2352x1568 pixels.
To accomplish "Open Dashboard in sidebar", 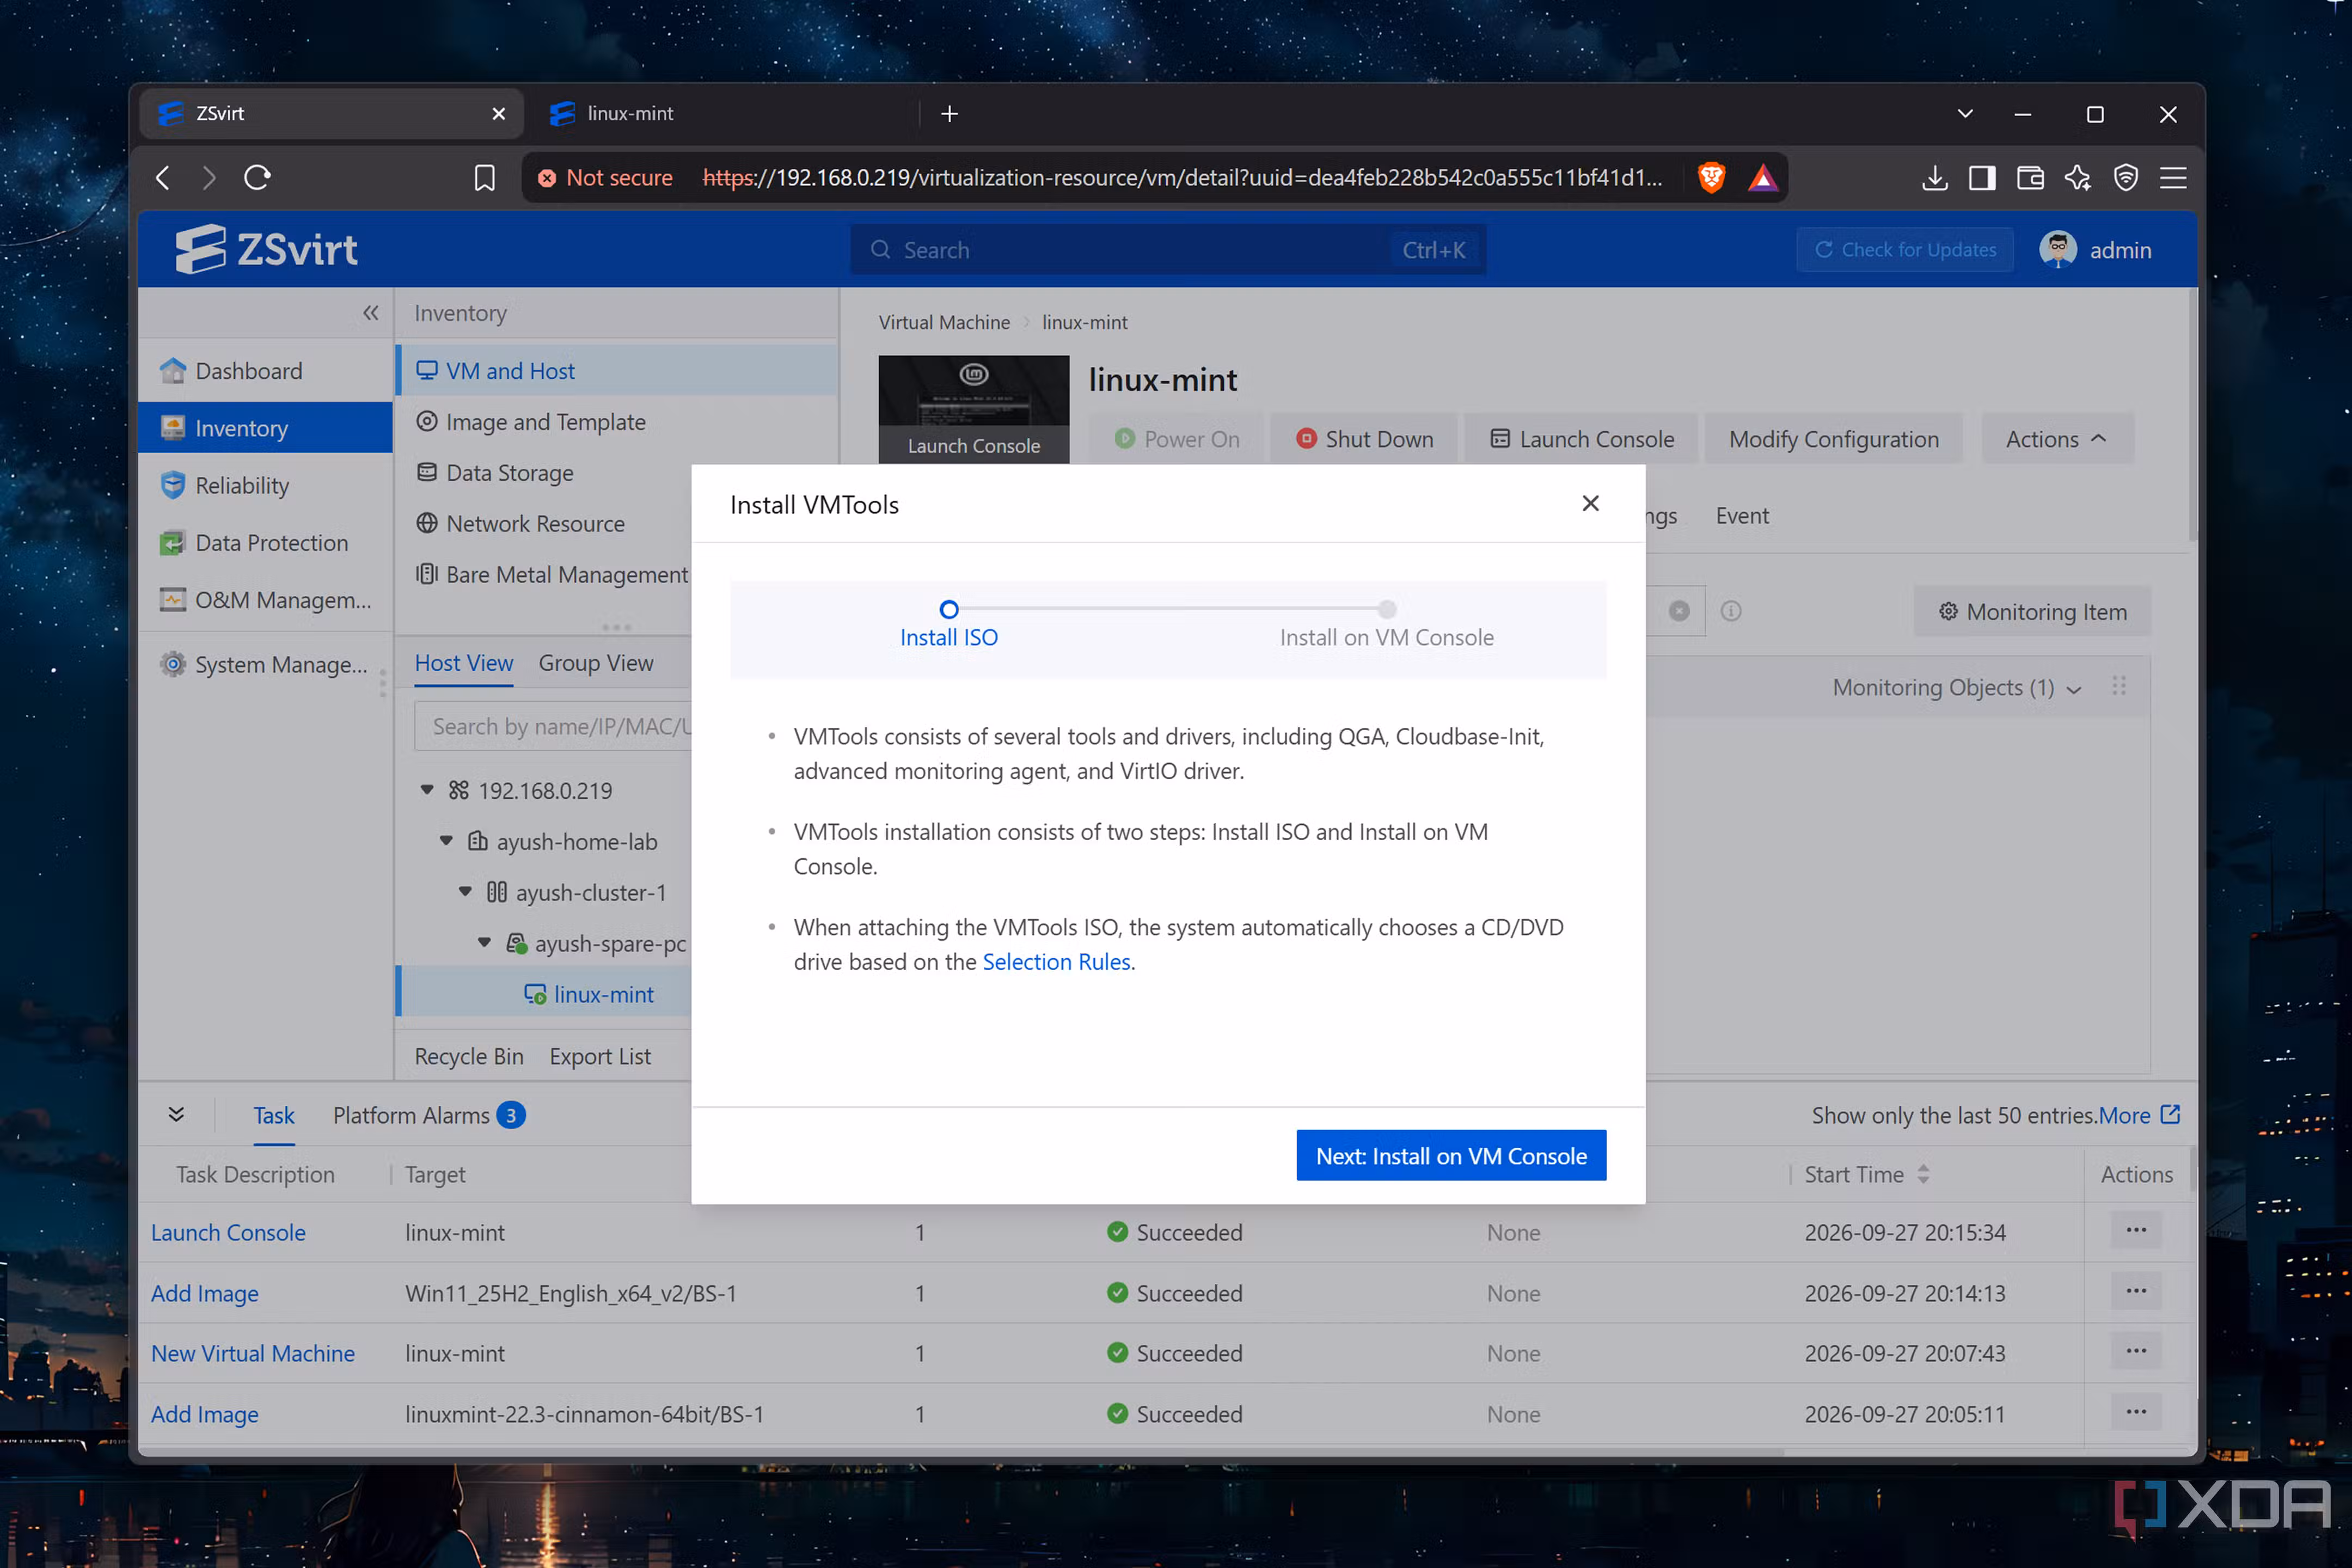I will (x=266, y=371).
